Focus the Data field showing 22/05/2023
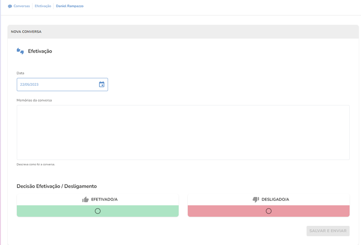Viewport: 361px width, 245px height. (57, 85)
